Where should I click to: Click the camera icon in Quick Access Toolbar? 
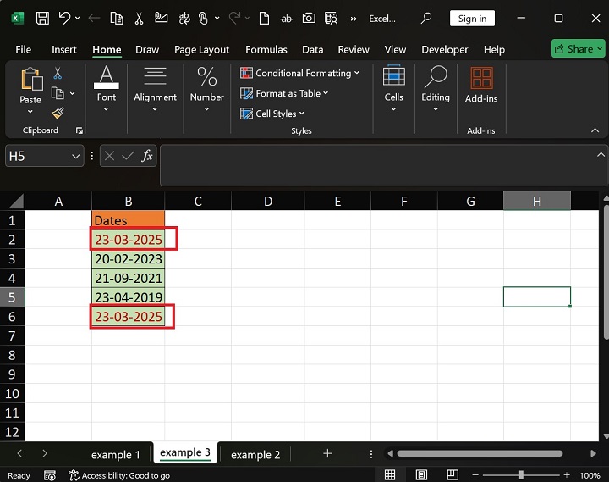pos(309,18)
